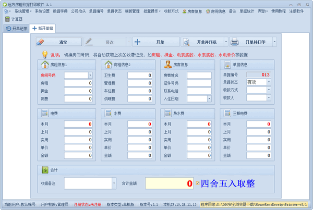The height and width of the screenshot is (210, 313).
Task: Open the 单据状态 dropdown showing 有效
Action: tap(269, 82)
